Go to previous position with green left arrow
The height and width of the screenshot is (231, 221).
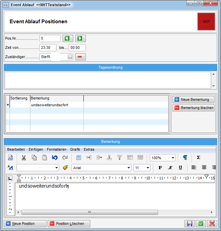(x=68, y=38)
